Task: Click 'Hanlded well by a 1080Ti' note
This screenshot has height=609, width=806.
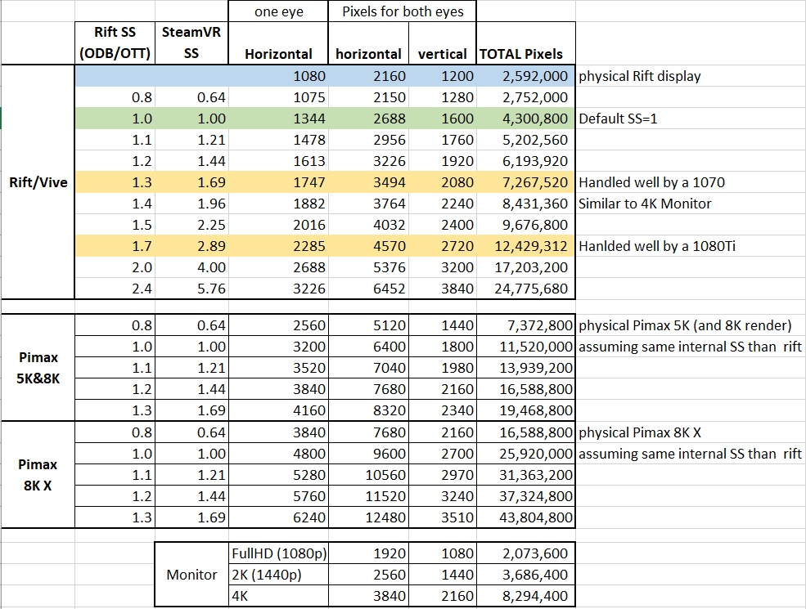Action: pos(657,246)
